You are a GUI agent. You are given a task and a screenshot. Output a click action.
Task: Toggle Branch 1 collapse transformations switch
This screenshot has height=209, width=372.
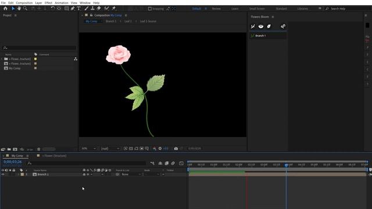tap(88, 174)
